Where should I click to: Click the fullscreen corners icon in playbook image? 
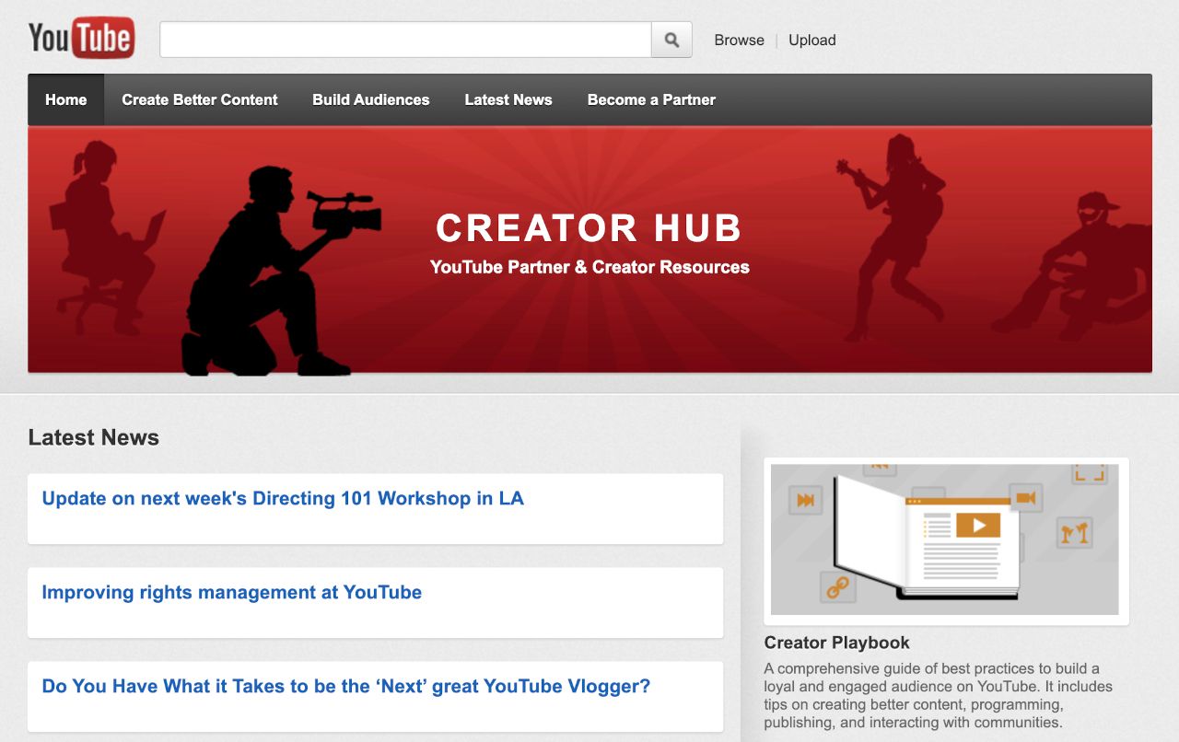(x=1090, y=472)
